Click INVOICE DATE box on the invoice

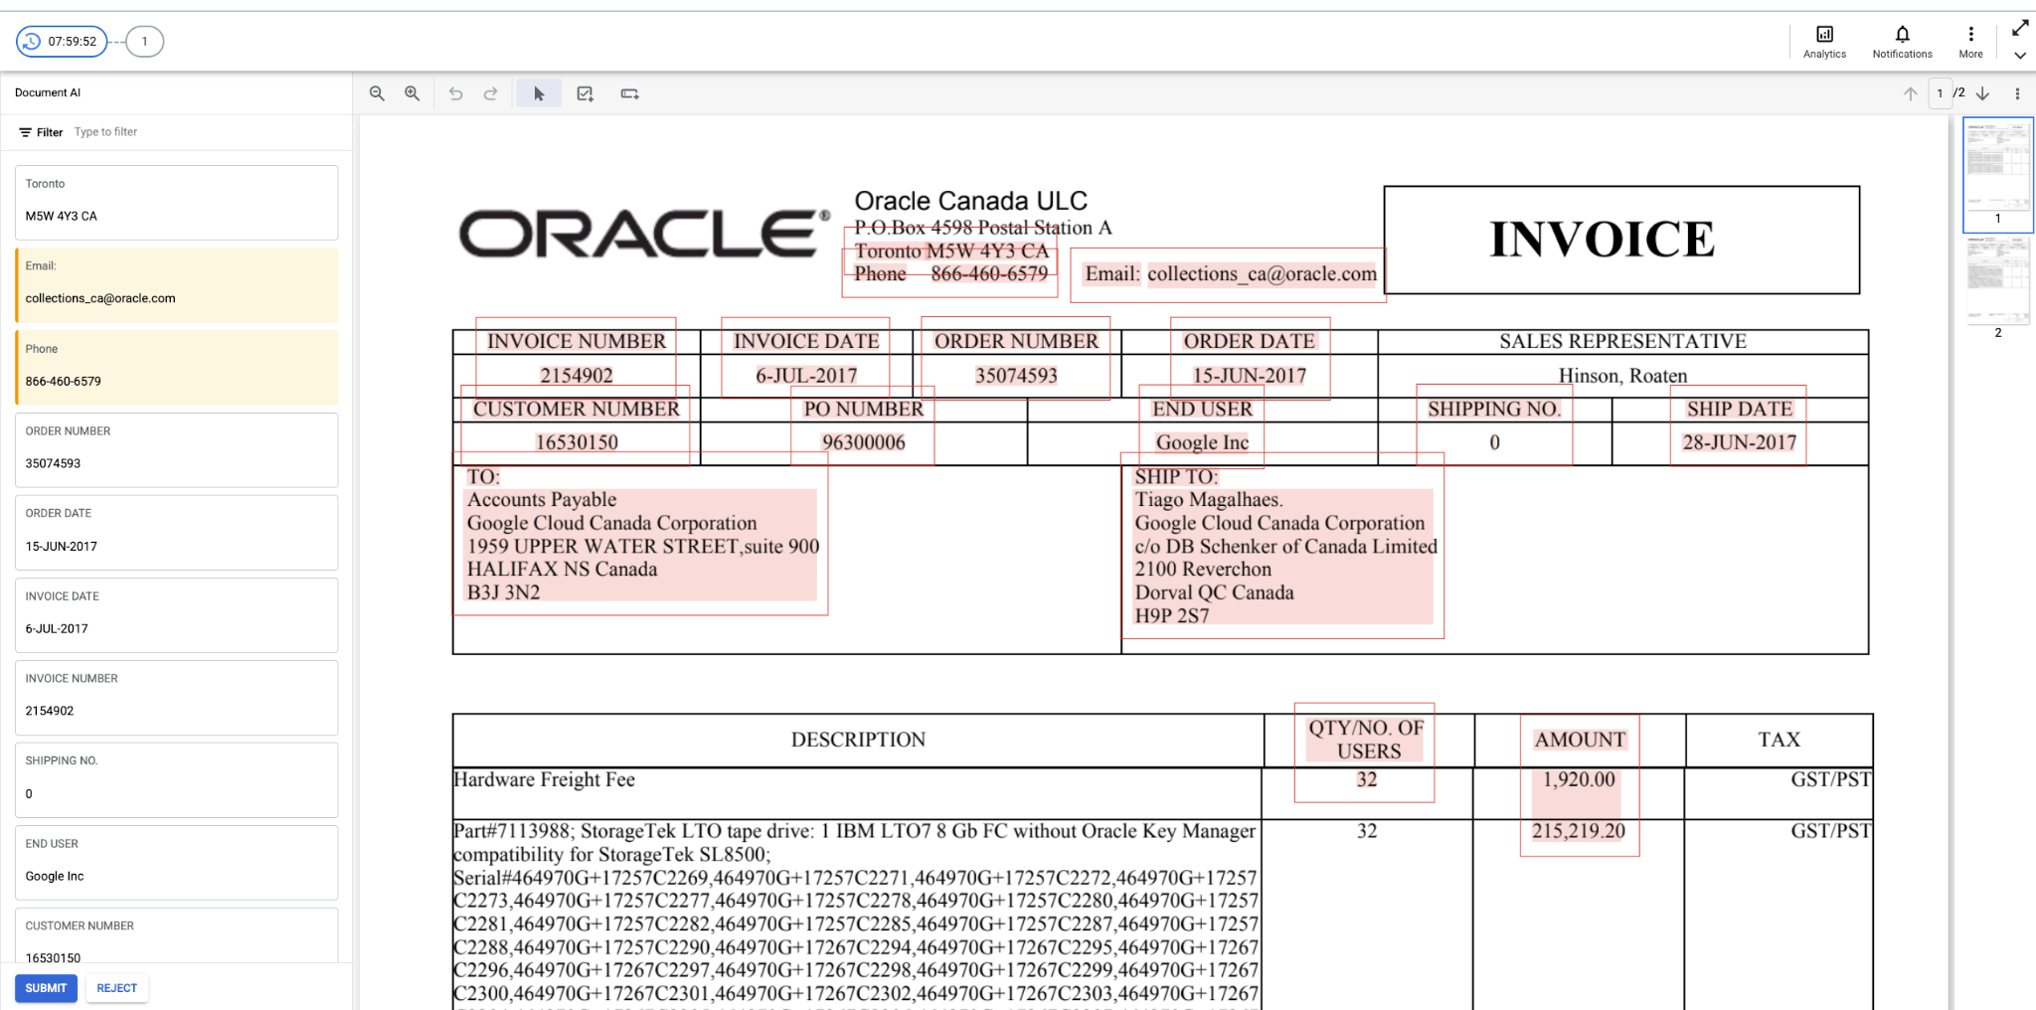point(805,358)
